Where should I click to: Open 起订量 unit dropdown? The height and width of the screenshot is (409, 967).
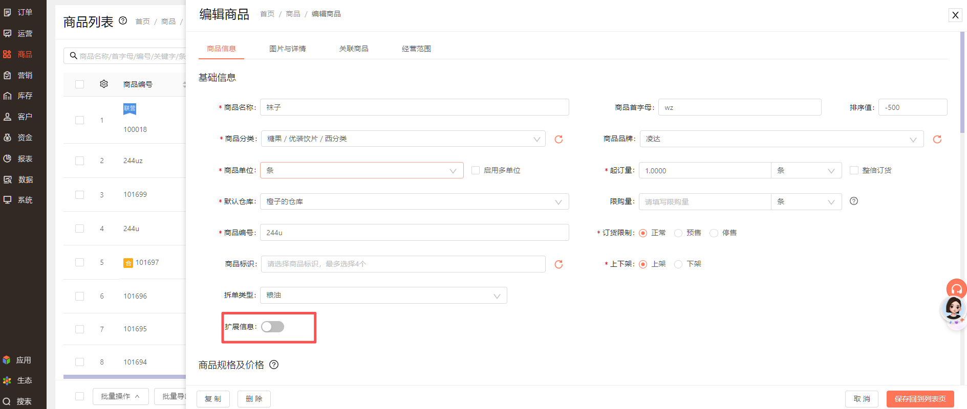pos(806,171)
